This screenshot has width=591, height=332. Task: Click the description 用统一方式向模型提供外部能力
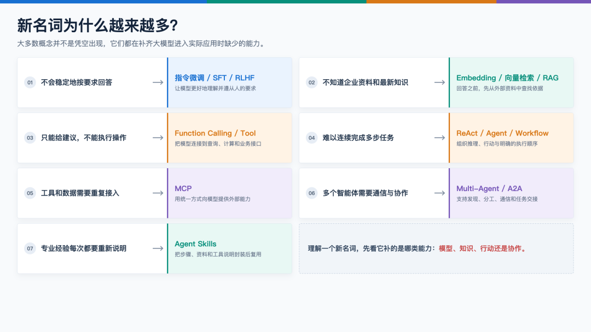[x=212, y=199]
